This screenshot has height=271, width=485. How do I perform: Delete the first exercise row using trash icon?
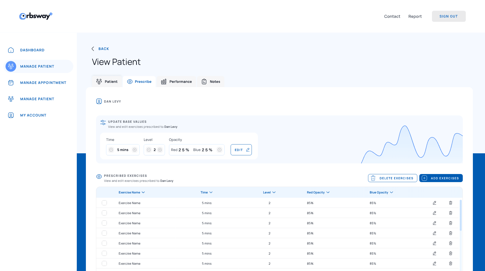(451, 203)
